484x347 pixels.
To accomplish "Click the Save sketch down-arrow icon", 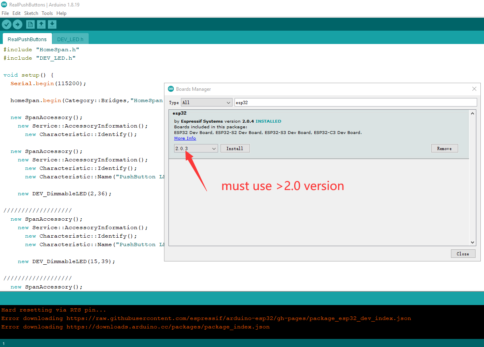I will click(x=52, y=25).
